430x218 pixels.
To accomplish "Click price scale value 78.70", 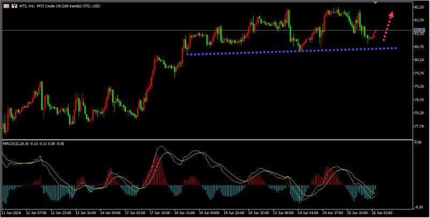I will pos(419,100).
